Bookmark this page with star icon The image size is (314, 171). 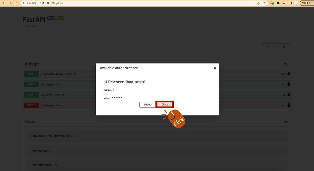pos(264,3)
